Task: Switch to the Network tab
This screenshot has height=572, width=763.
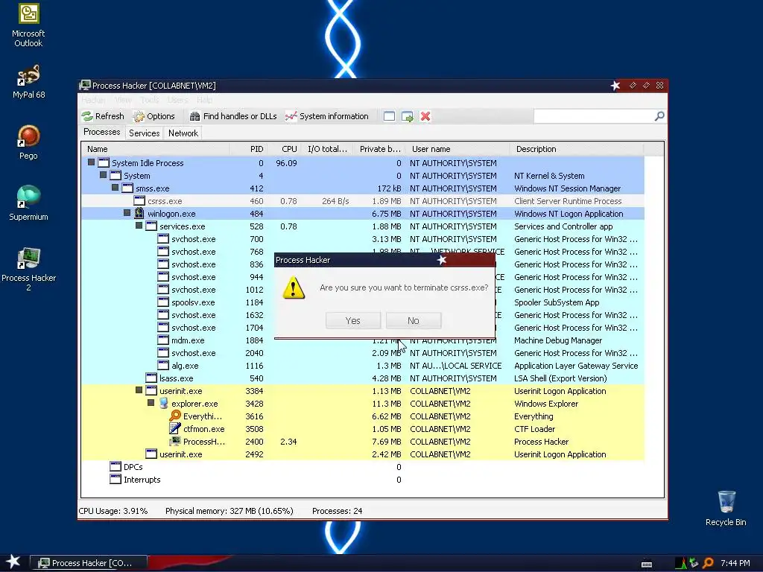Action: pos(183,133)
